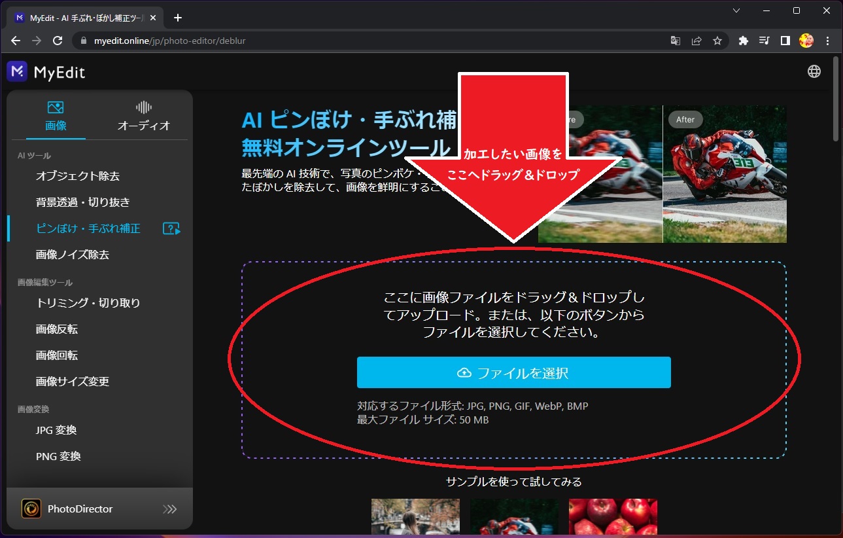Select ピンぼけ・手ぶれ補正 in sidebar

click(x=88, y=228)
